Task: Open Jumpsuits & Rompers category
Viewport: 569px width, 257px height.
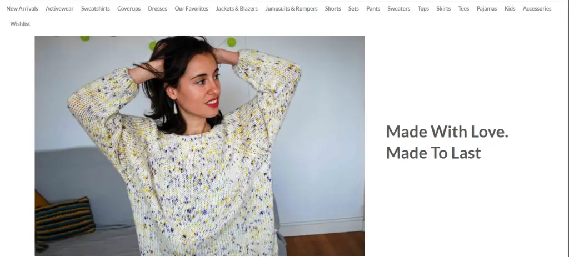Action: (291, 9)
